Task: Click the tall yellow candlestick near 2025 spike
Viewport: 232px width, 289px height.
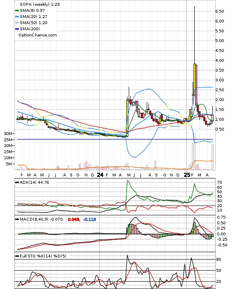Action: 195,79
